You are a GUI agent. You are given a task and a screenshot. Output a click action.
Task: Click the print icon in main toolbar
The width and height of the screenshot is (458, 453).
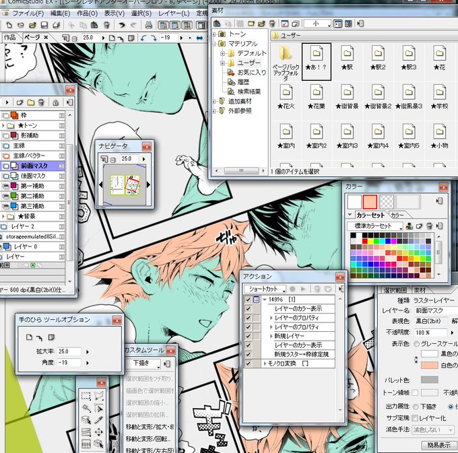coord(148,25)
